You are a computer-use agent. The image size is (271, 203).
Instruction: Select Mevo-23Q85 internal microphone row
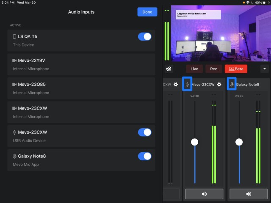point(81,88)
